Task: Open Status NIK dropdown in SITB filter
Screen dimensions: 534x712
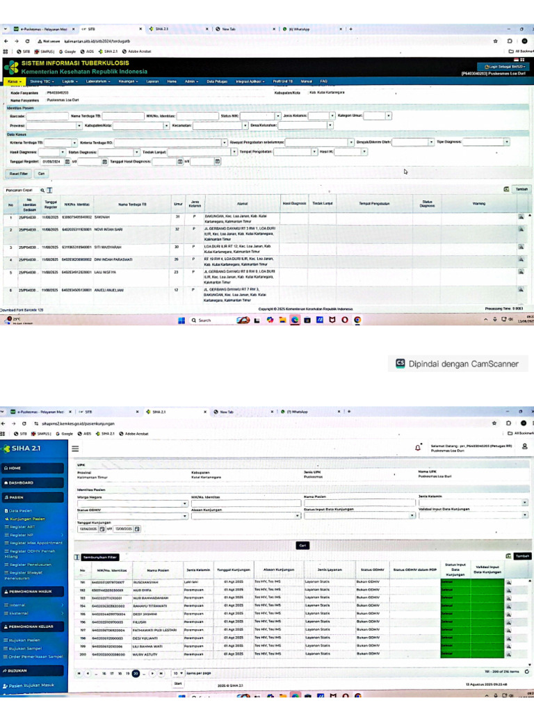Action: coord(278,116)
